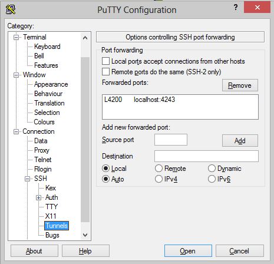Open the Selection category
This screenshot has width=274, height=264.
pos(47,113)
